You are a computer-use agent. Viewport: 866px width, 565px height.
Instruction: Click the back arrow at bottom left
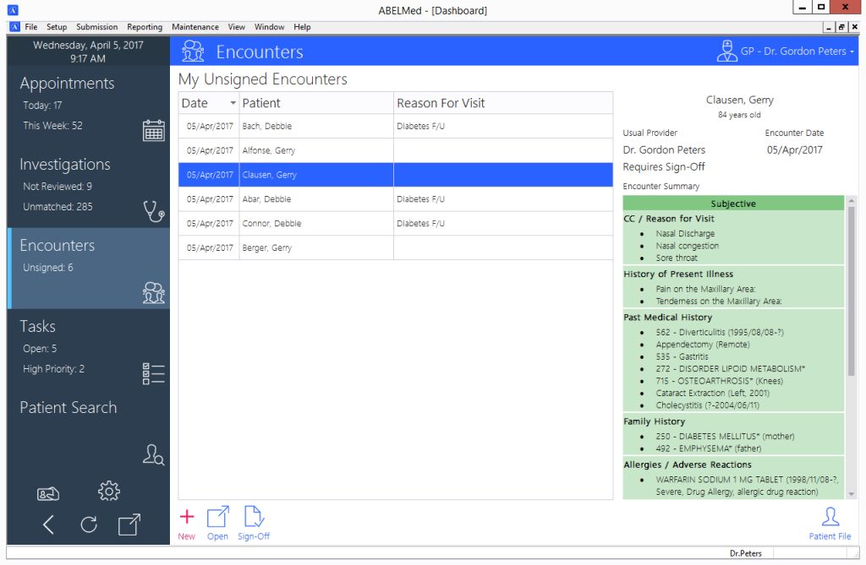pyautogui.click(x=48, y=524)
